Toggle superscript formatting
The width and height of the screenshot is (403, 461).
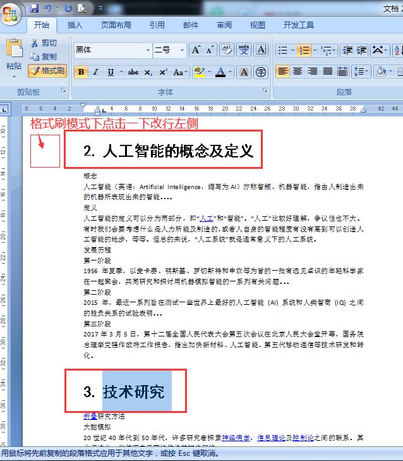tap(163, 72)
